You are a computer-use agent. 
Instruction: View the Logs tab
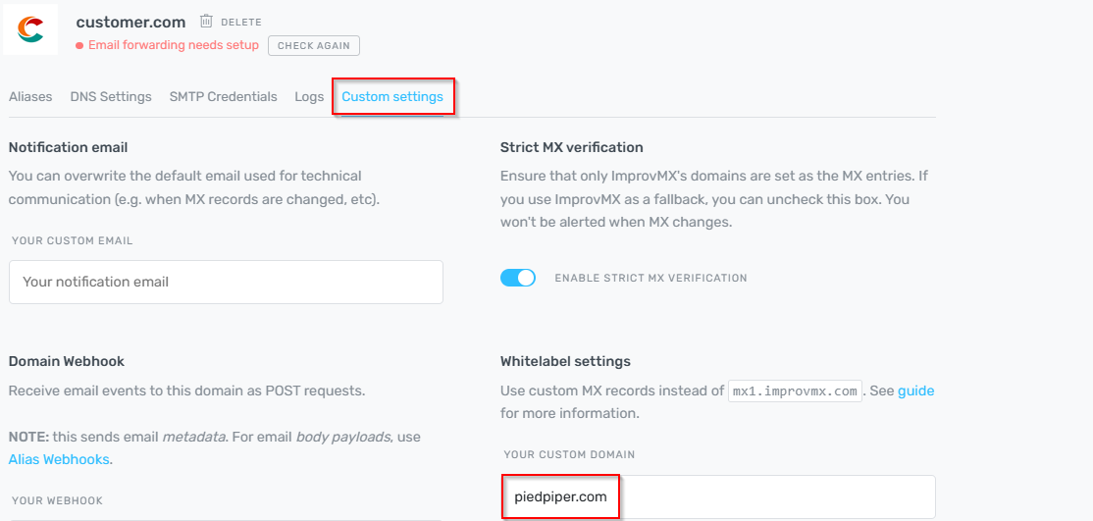[309, 97]
